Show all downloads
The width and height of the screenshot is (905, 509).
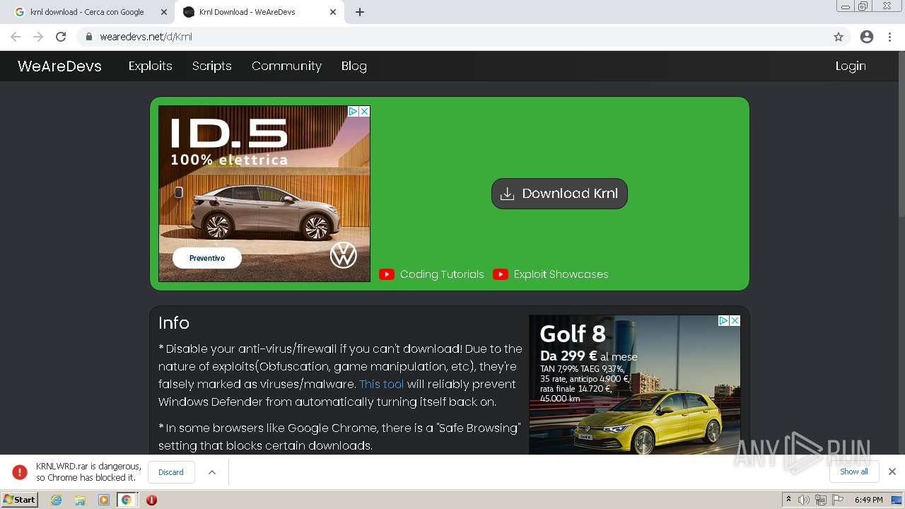pos(854,472)
